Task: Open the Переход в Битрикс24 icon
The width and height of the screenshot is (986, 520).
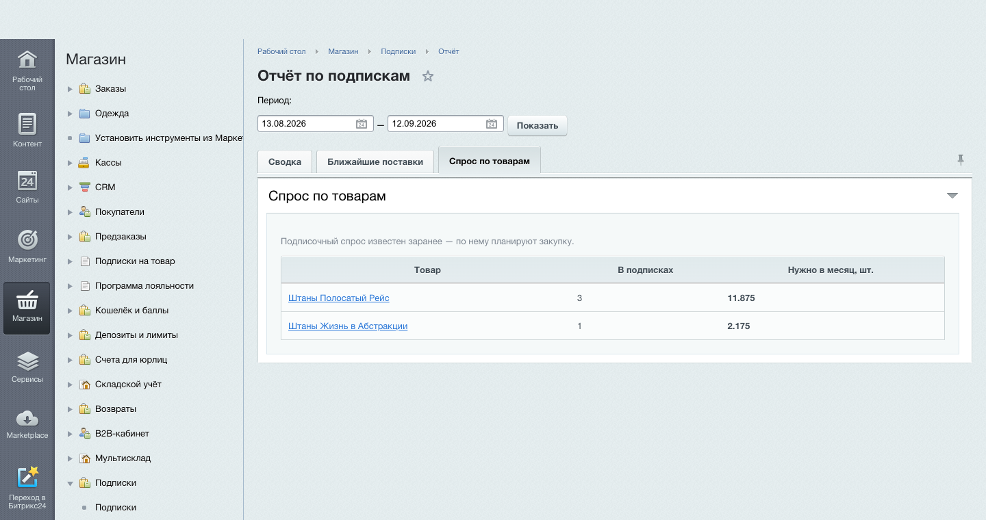Action: pyautogui.click(x=27, y=477)
